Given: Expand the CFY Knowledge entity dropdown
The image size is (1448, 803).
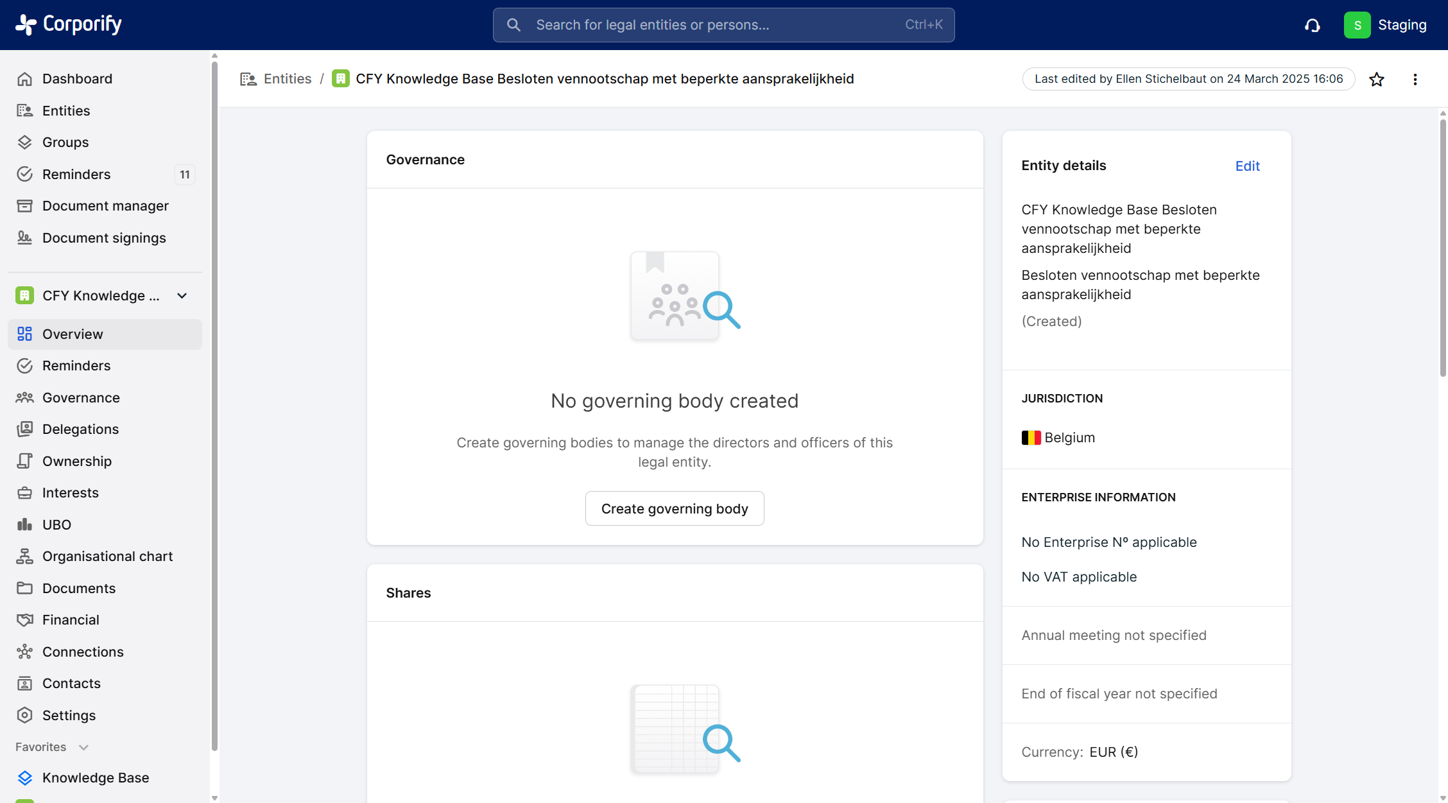Looking at the screenshot, I should 182,295.
